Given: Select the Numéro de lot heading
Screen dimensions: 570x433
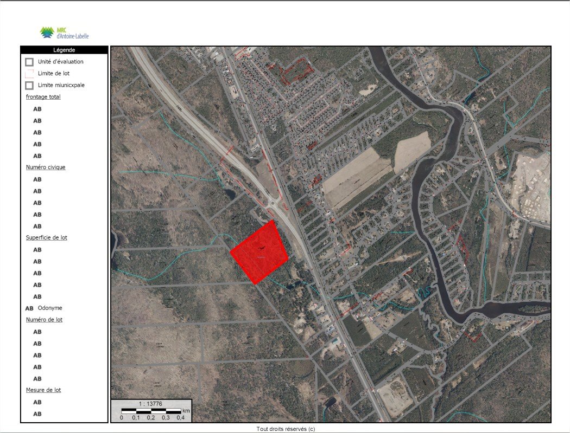Looking at the screenshot, I should (44, 320).
